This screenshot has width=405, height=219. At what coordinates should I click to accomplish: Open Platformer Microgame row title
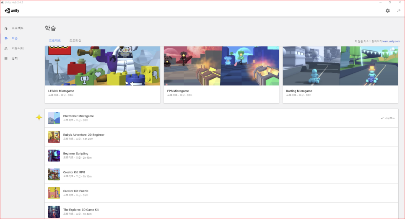pyautogui.click(x=78, y=116)
